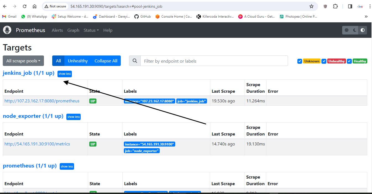Toggle the Healthy state checkbox

[349, 61]
